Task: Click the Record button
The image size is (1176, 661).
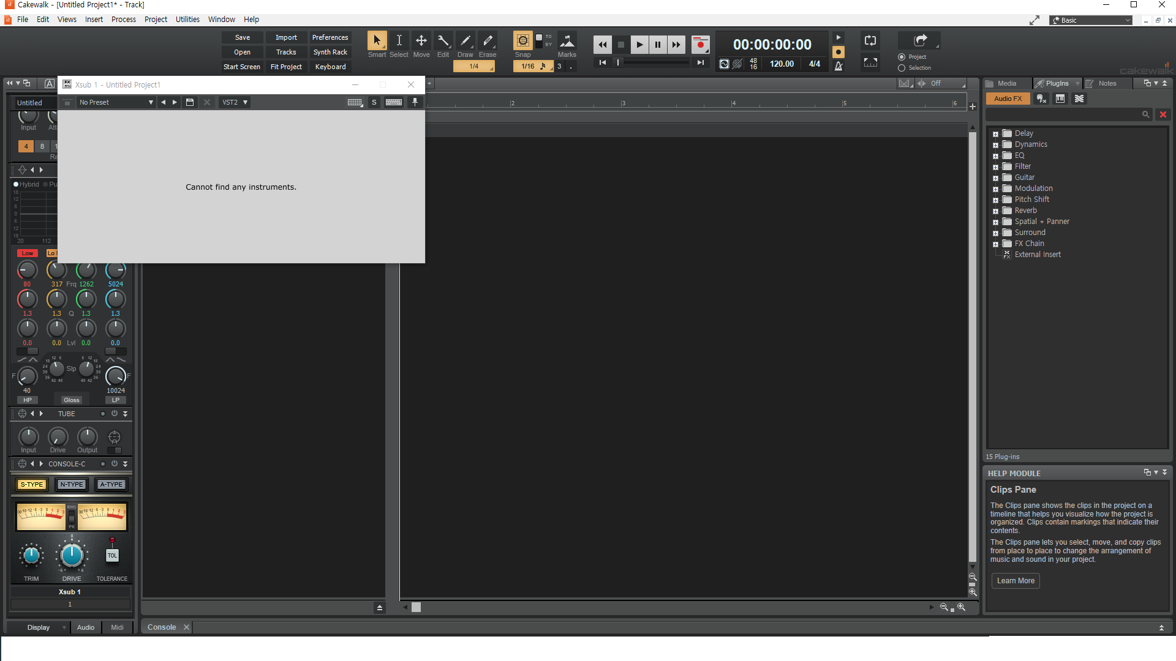Action: point(700,45)
